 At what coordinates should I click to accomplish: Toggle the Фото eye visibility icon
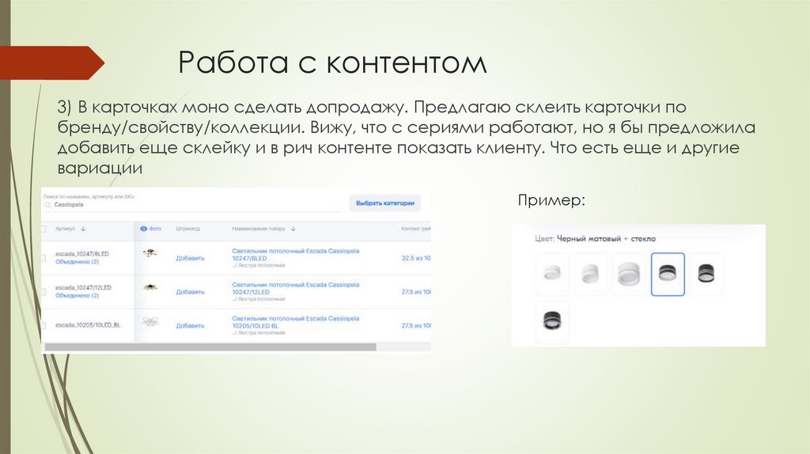pyautogui.click(x=144, y=229)
